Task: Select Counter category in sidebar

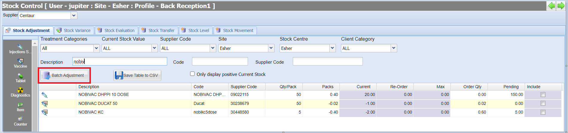Action: pos(20,121)
